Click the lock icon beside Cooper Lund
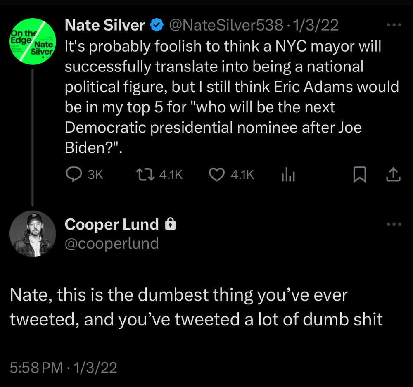 pyautogui.click(x=170, y=225)
